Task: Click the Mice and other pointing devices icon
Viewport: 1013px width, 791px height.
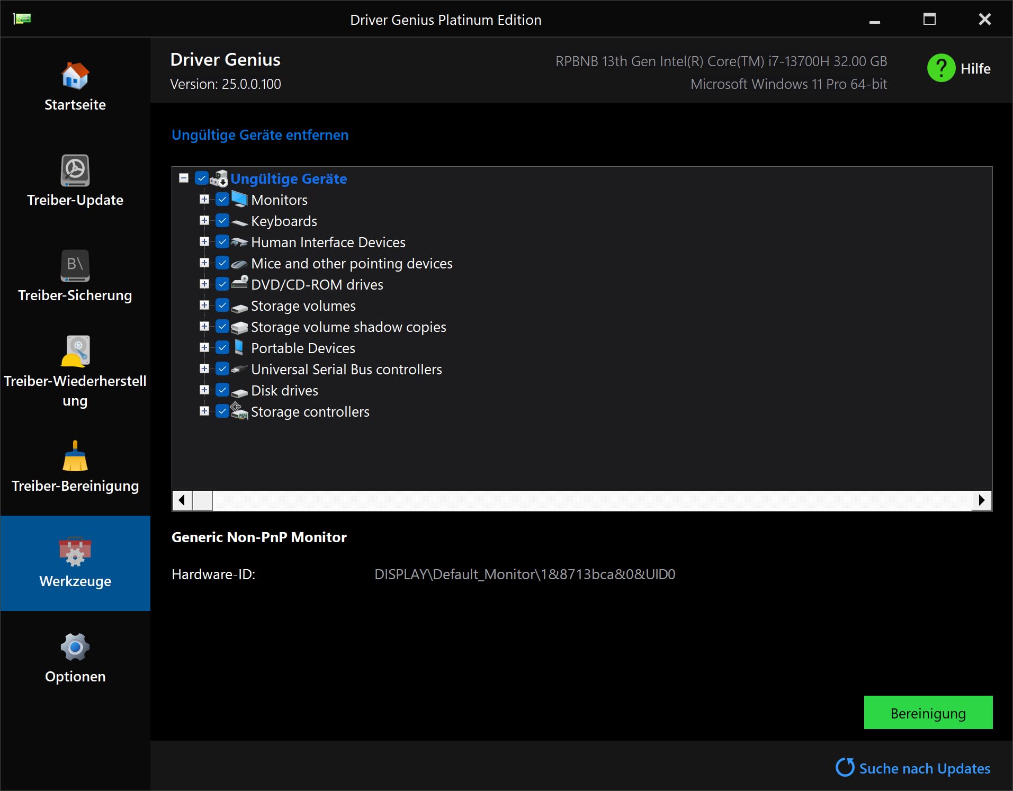Action: [239, 263]
